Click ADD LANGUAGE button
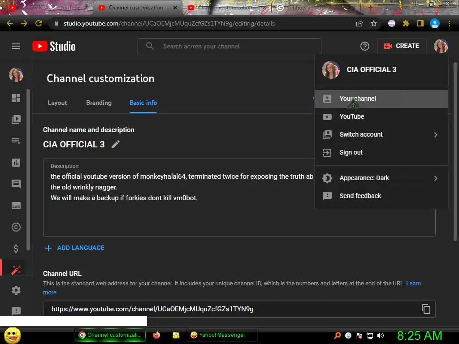Image resolution: width=459 pixels, height=344 pixels. (x=75, y=248)
